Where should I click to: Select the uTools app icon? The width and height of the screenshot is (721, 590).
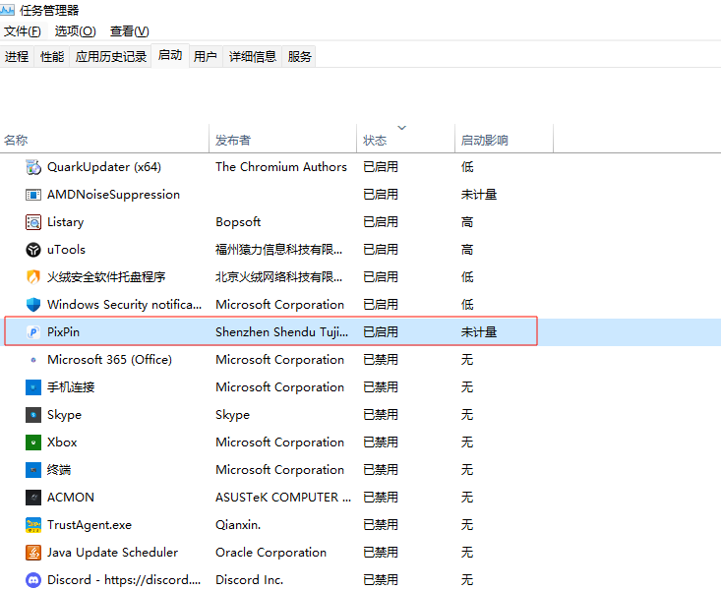33,250
